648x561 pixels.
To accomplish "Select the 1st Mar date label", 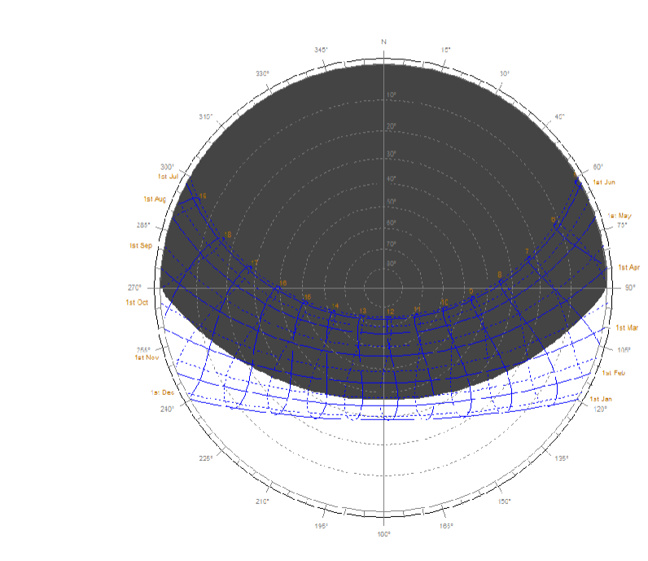I will pyautogui.click(x=628, y=327).
